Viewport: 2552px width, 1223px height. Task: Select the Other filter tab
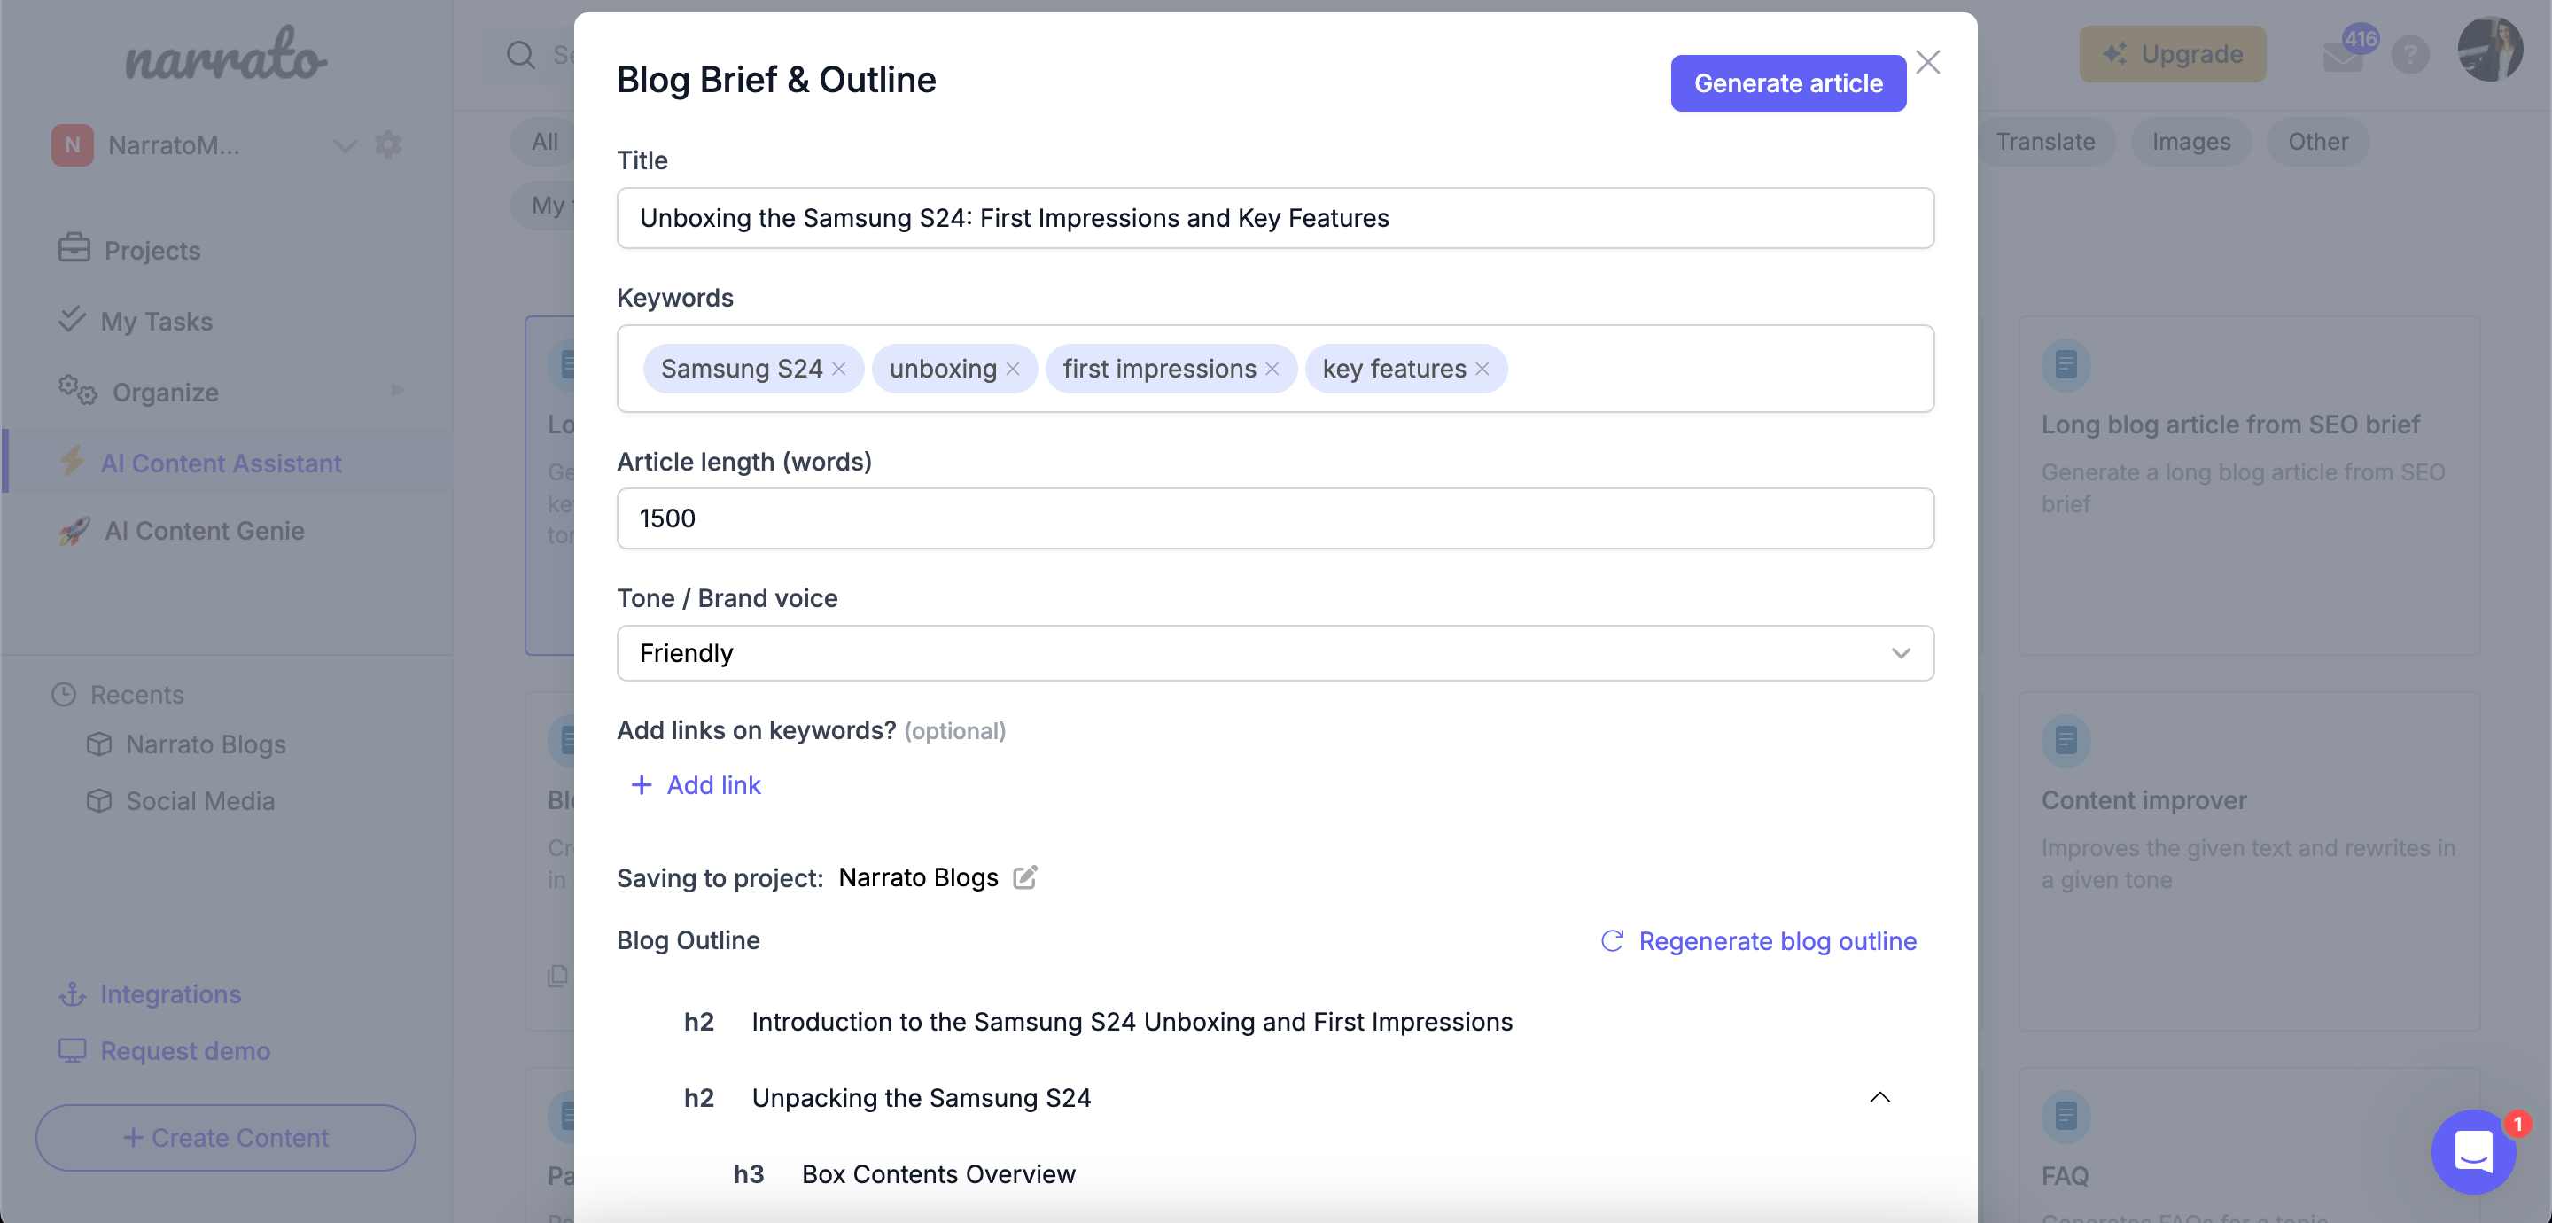(x=2317, y=142)
